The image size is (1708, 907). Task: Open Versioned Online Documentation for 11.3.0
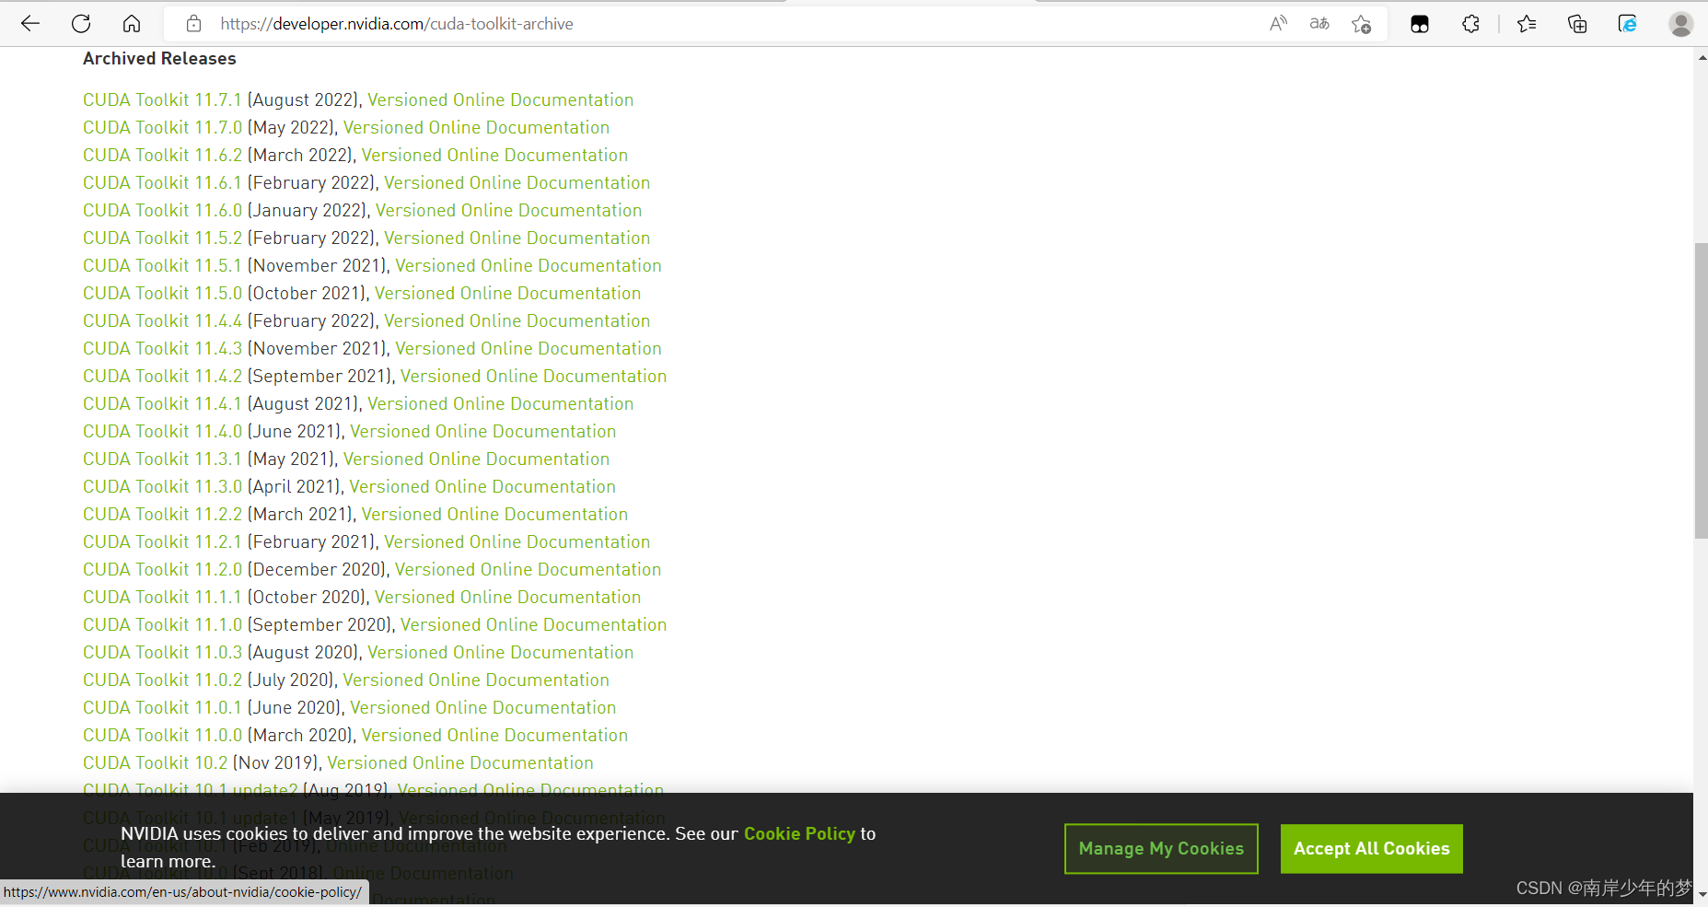482,486
